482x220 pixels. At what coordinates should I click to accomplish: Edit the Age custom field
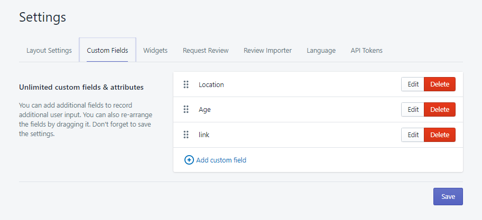pos(413,110)
